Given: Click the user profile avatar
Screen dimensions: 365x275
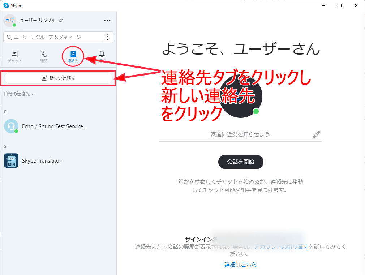Looking at the screenshot, I should pos(9,21).
